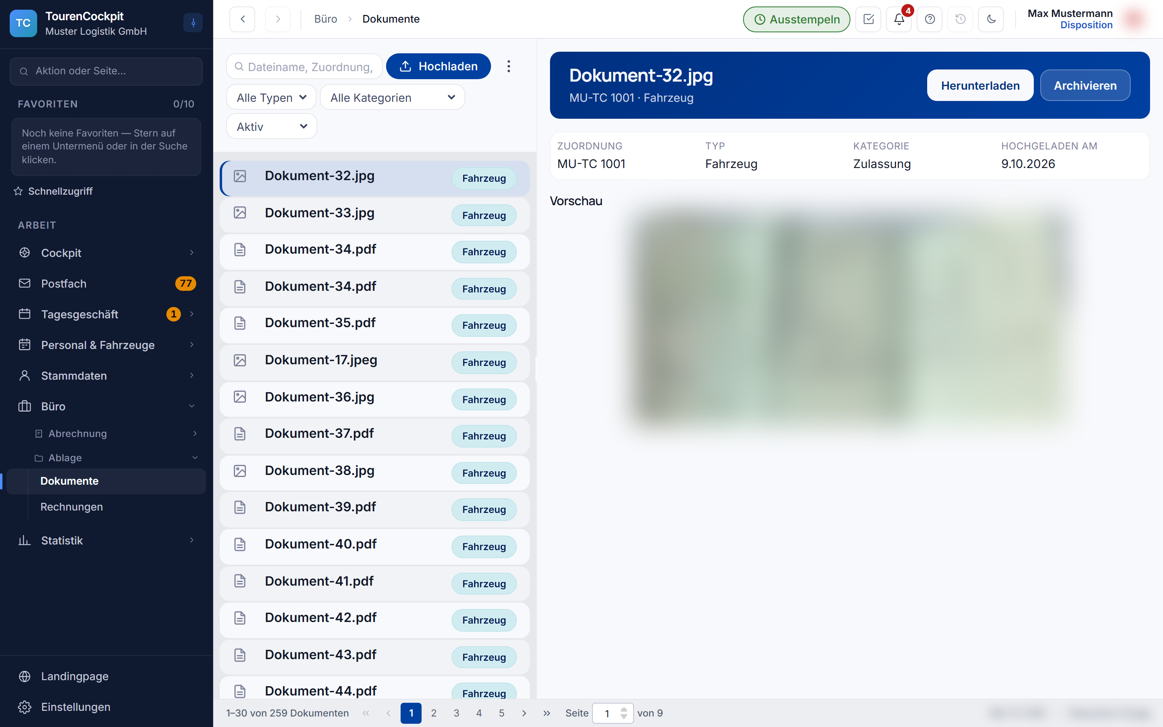This screenshot has height=727, width=1163.
Task: Select Dokument-33.jpg in the list
Action: pos(374,215)
